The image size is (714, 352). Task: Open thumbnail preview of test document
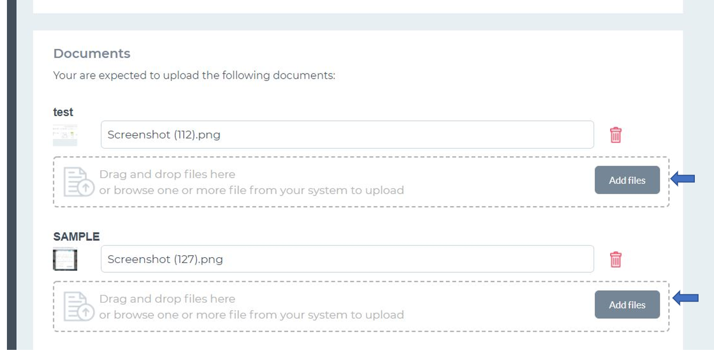coord(65,135)
